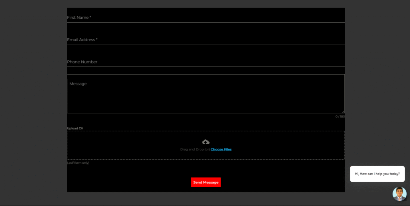Click the Email Address required asterisk
Screen dimensions: 410x206
[96, 40]
